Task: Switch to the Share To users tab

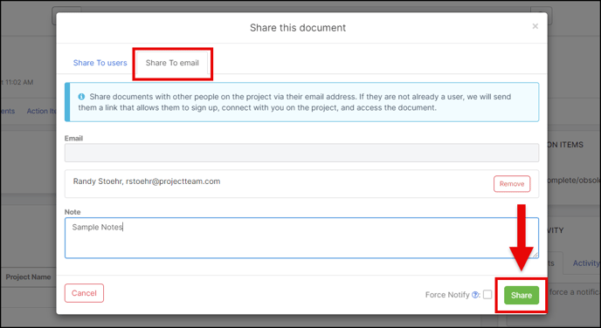Action: pyautogui.click(x=100, y=63)
